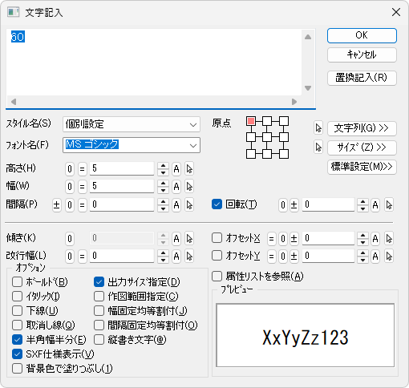This screenshot has height=388, width=409.
Task: Toggle the 回転(T) checkbox
Action: coord(217,204)
